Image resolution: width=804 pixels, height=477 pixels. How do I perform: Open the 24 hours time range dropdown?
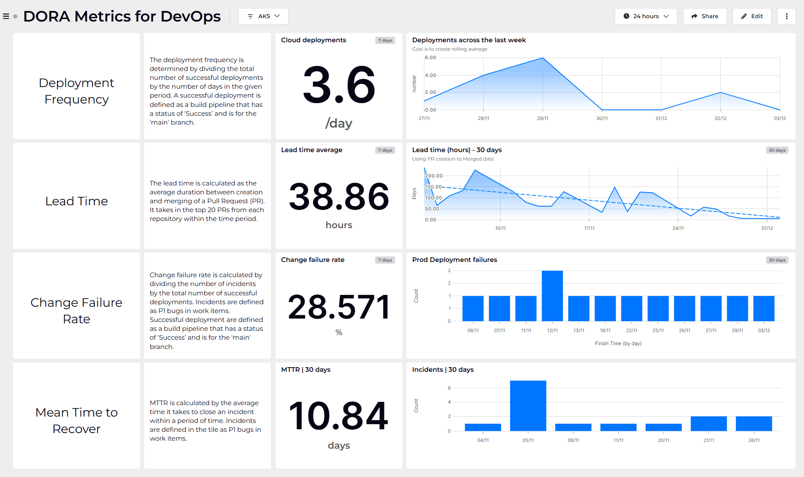click(x=646, y=16)
